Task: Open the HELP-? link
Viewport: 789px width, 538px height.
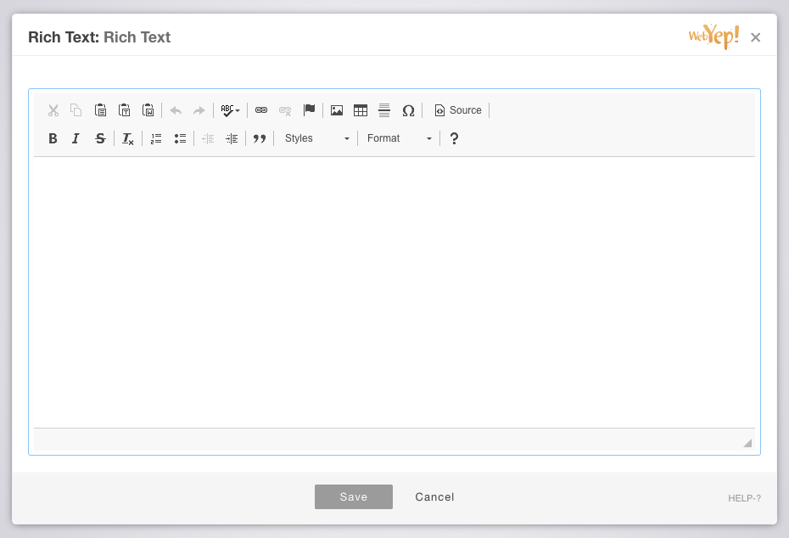Action: [x=743, y=498]
